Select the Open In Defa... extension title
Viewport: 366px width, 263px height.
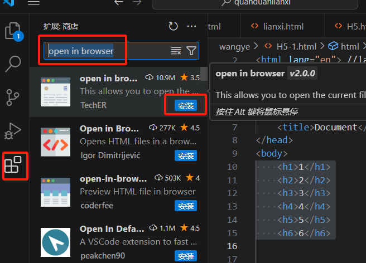(x=112, y=229)
